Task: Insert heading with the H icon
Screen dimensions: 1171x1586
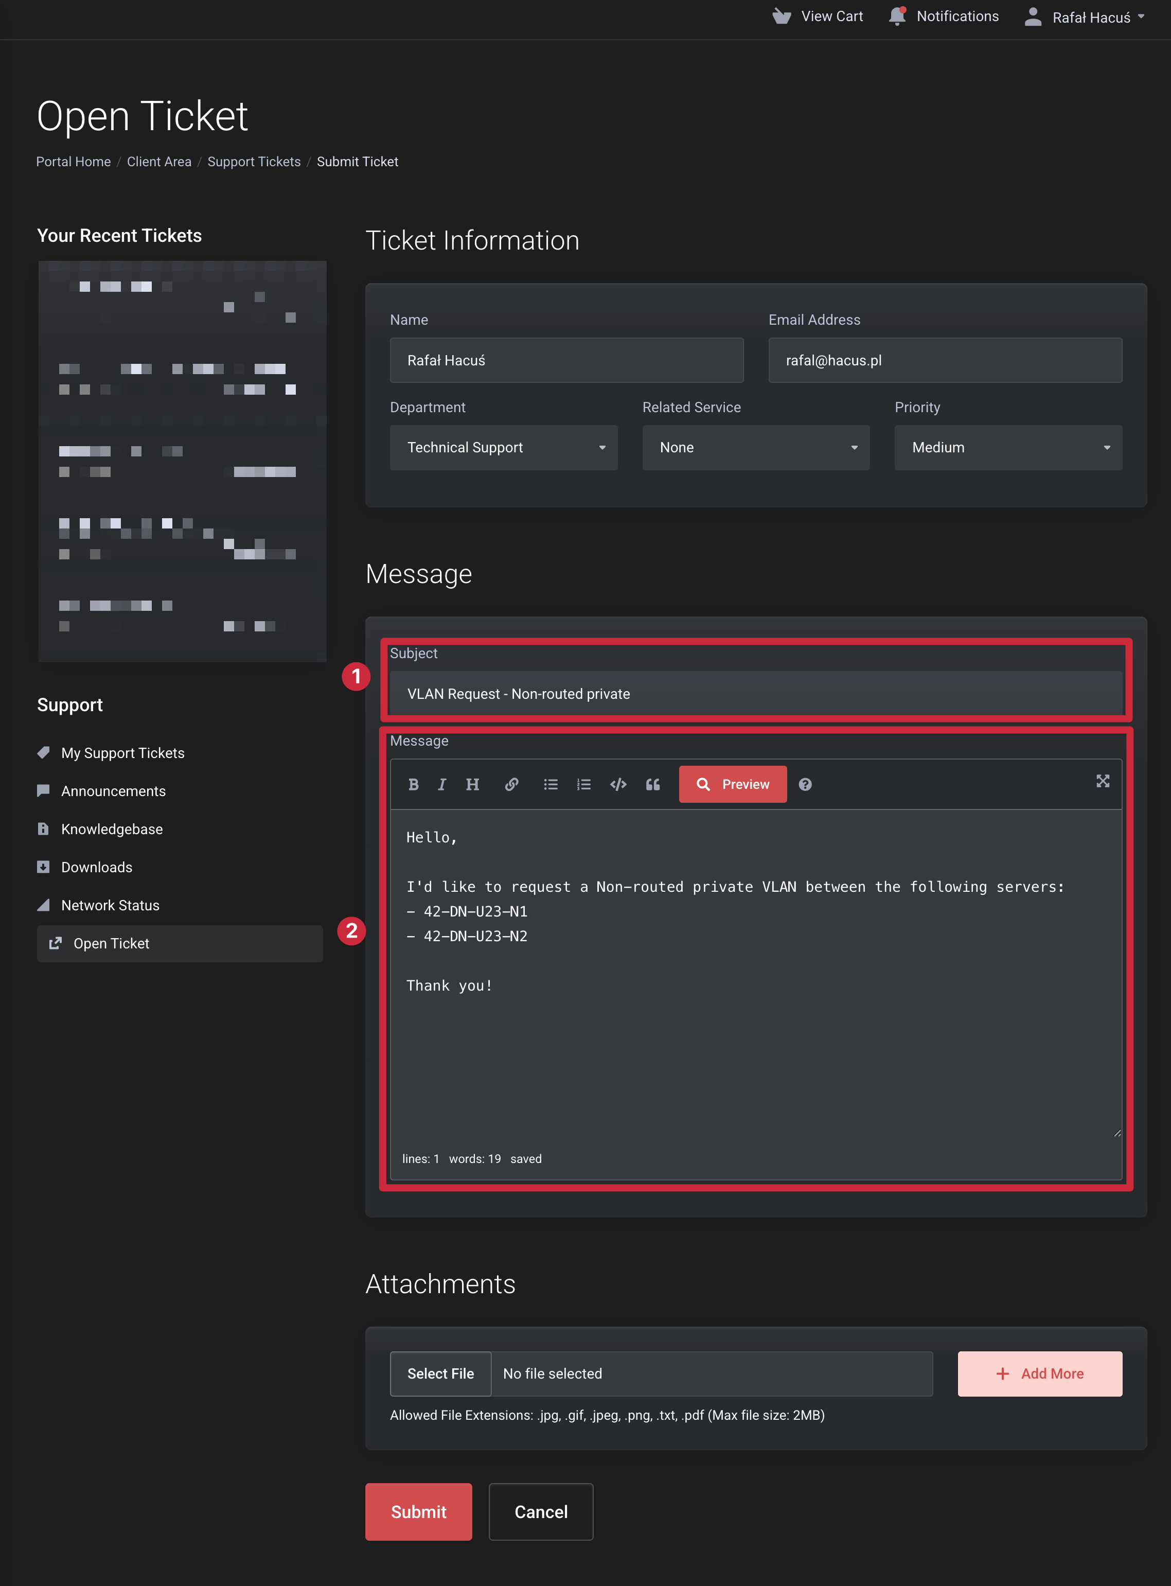Action: pos(472,784)
